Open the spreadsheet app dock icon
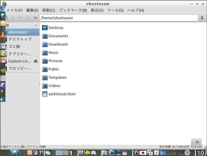This screenshot has height=156, width=207. 3,53
